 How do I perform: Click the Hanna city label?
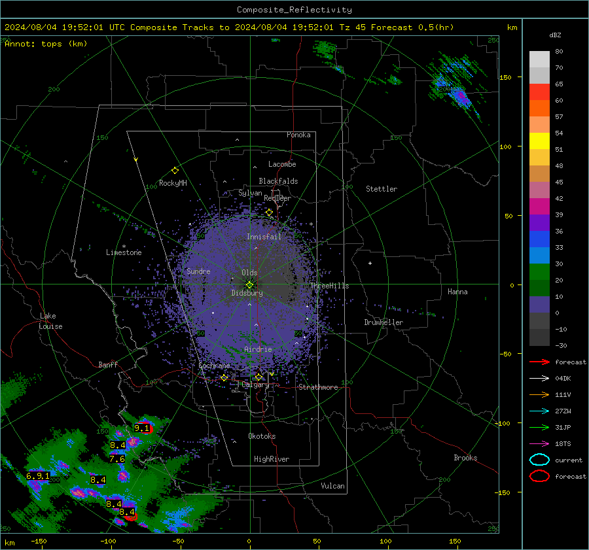(457, 292)
